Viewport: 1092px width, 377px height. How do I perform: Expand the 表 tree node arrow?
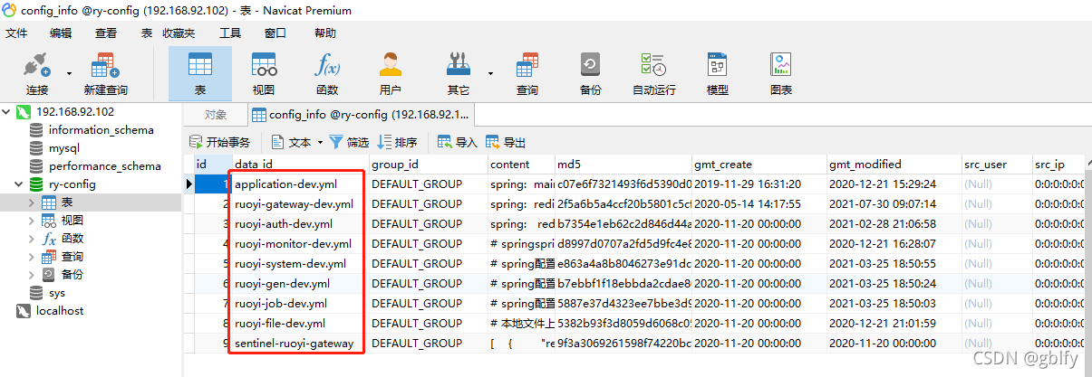tap(33, 203)
